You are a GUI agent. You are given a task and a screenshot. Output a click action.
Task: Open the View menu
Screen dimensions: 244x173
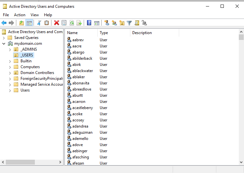(x=35, y=15)
